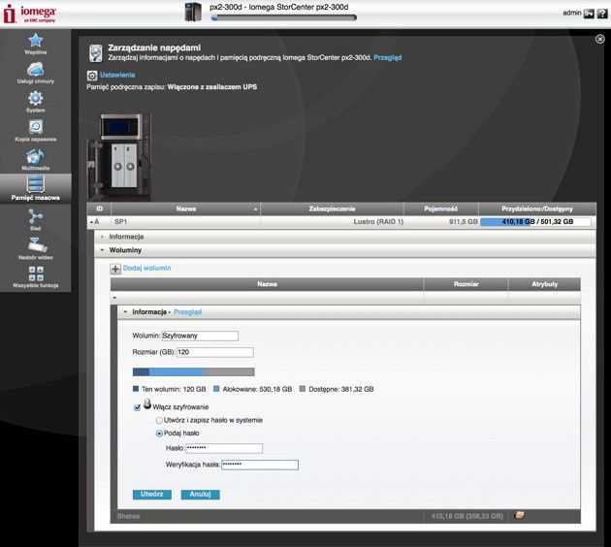Toggle the Włącz szyfrowanie checkbox
611x547 pixels.
pos(137,407)
